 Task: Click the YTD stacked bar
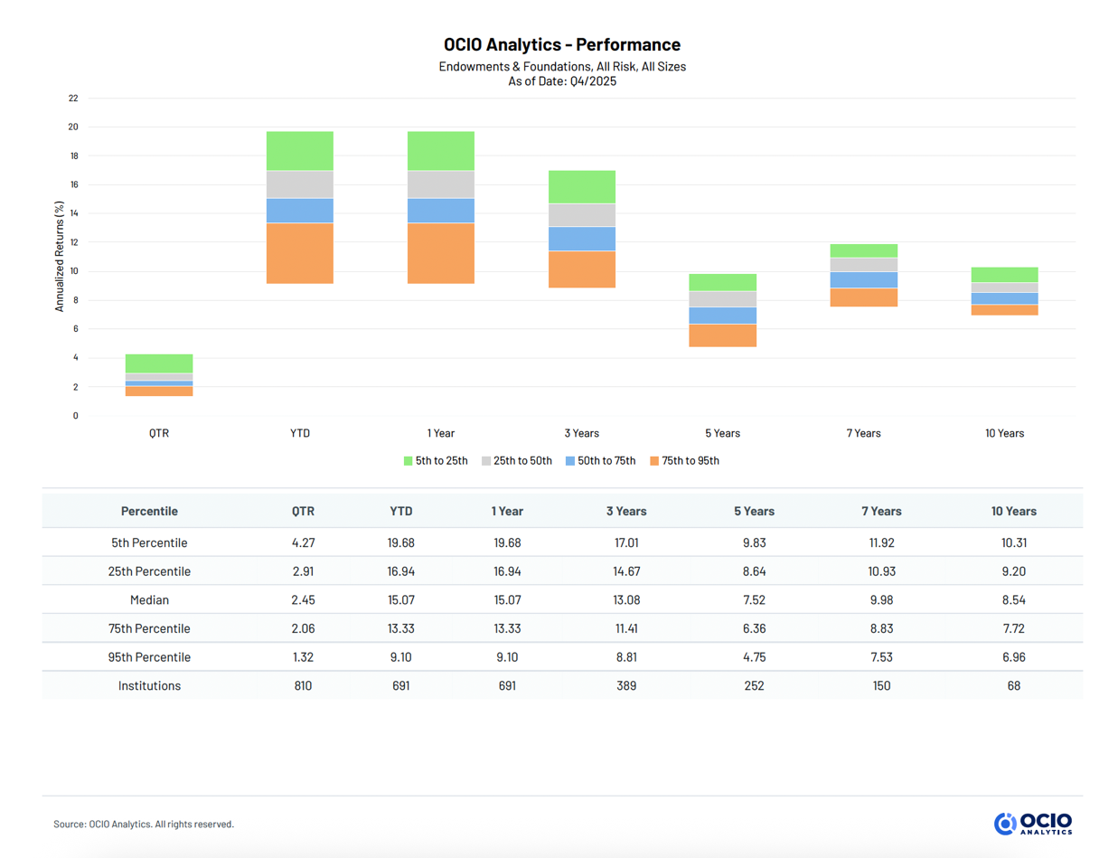(x=299, y=208)
